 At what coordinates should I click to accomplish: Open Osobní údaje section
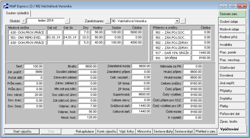coord(232,22)
